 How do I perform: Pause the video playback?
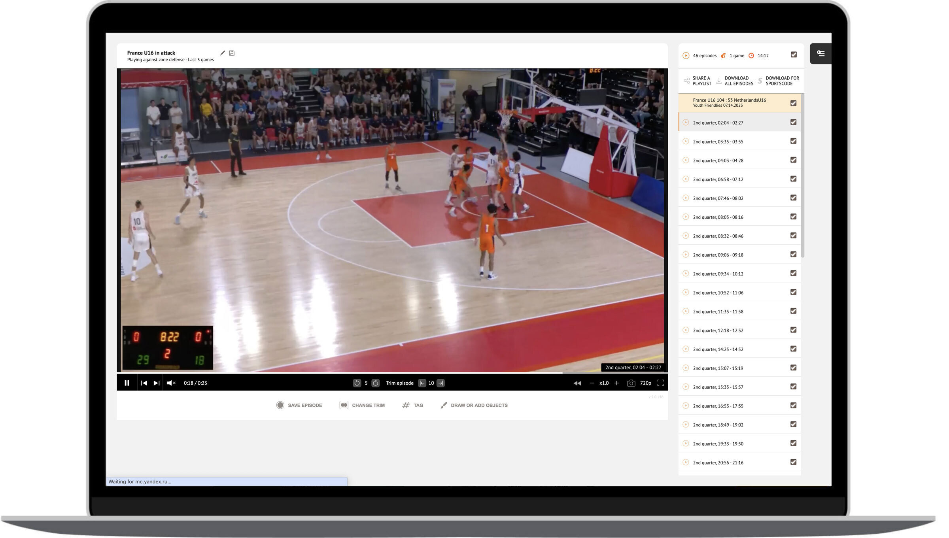click(127, 383)
